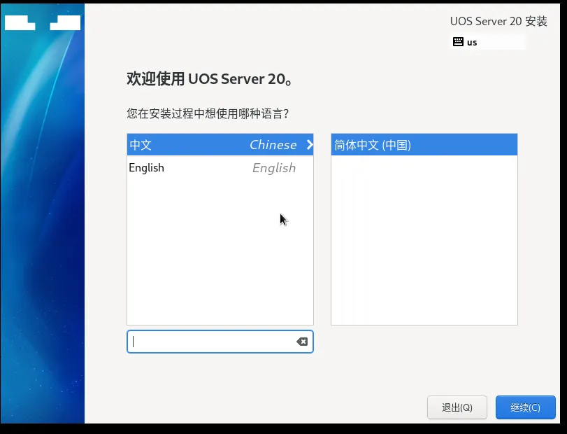Click the 继续(C) continue button
The width and height of the screenshot is (567, 434).
[x=525, y=407]
